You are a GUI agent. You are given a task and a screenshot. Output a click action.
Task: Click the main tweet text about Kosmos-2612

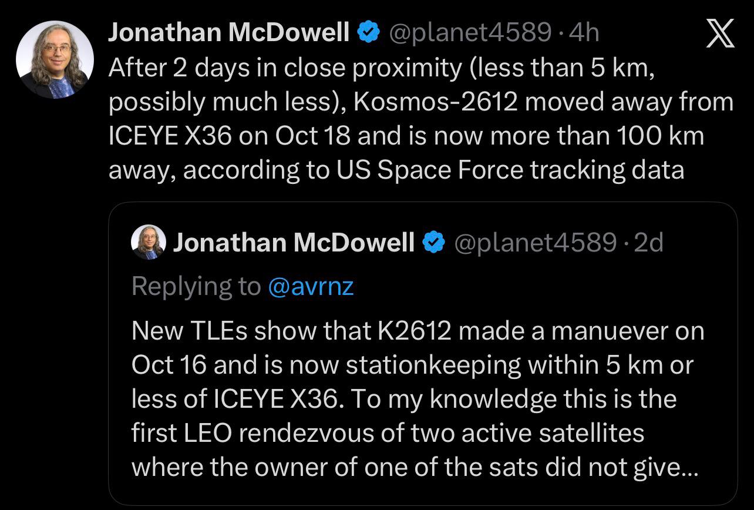coord(420,119)
